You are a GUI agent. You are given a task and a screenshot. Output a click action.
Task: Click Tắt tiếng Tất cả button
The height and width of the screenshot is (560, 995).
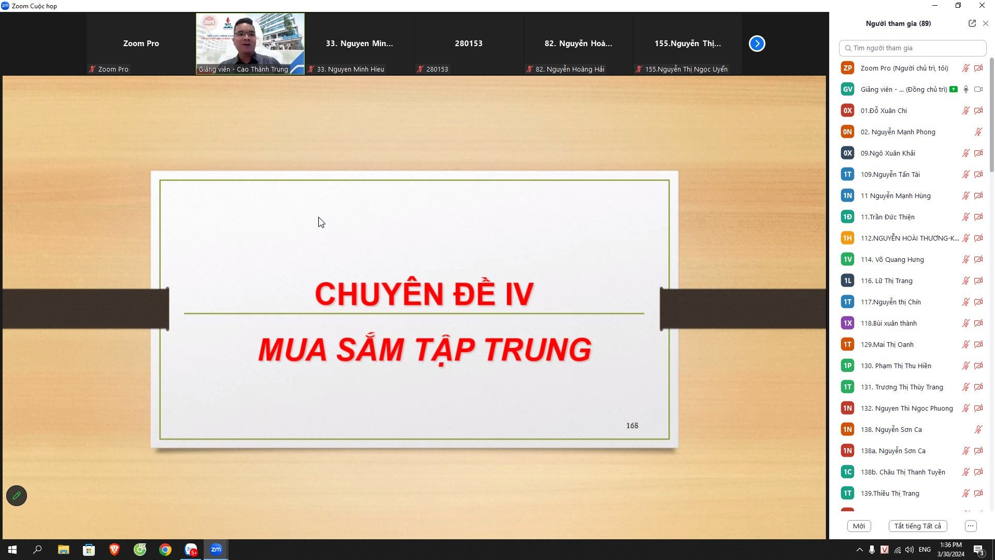[x=917, y=526]
